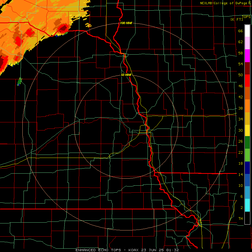Click the '62' legend value
Screen dimensions: 252x252
(241, 42)
